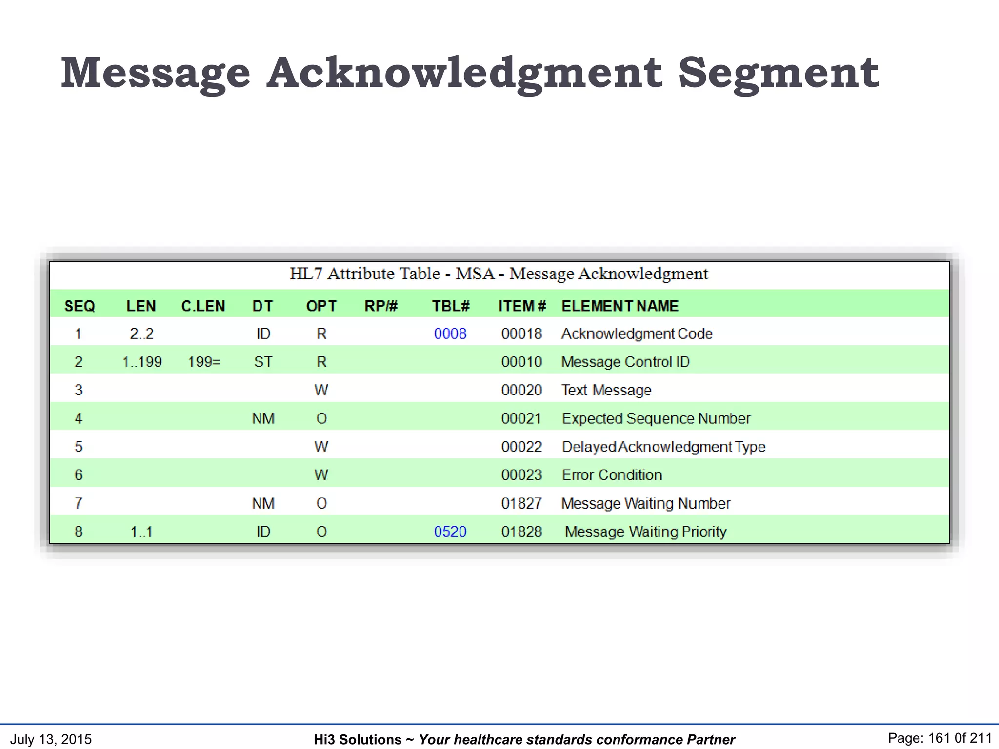Click the July 13, 2015 footer date
Screen dimensions: 999x749
pyautogui.click(x=51, y=739)
